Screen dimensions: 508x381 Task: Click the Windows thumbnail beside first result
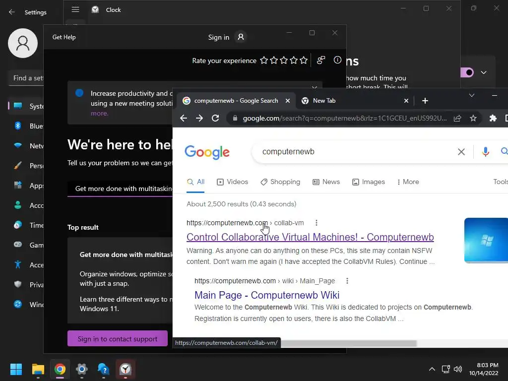[x=486, y=240]
